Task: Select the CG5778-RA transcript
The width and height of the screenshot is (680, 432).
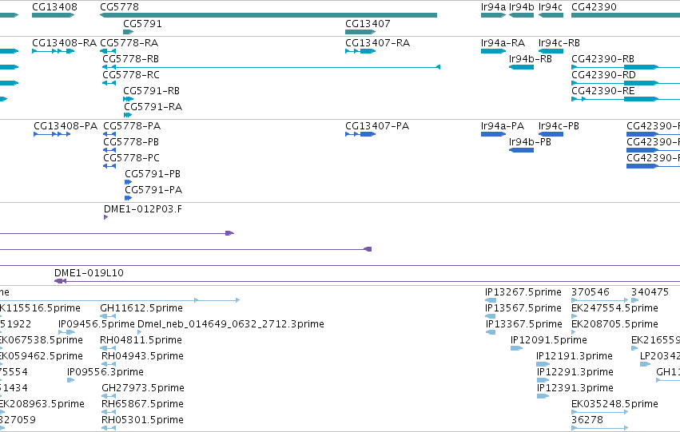Action: click(108, 51)
